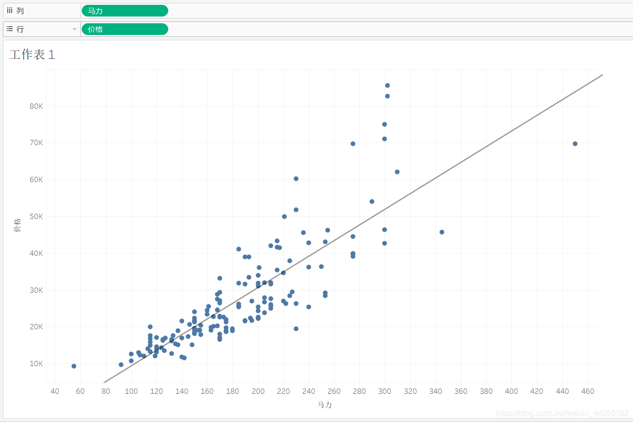This screenshot has width=633, height=422.
Task: Click the 70K label on the price axis
Action: point(37,143)
